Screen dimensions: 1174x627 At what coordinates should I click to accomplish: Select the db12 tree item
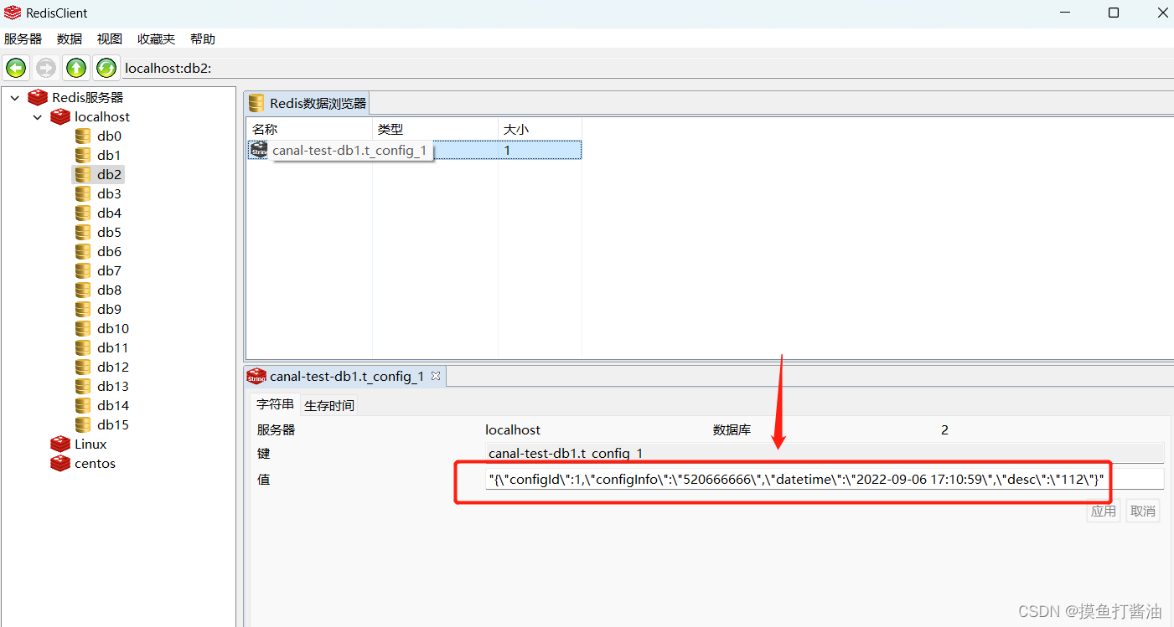[102, 367]
